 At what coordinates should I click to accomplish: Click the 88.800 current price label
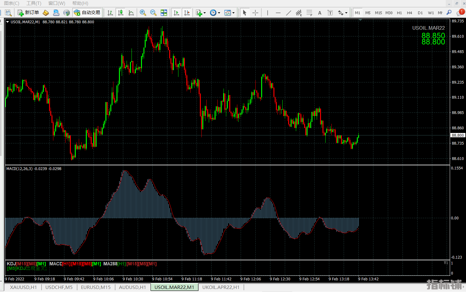[x=457, y=135]
